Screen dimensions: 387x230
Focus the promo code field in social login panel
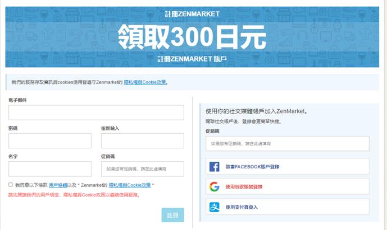coord(288,144)
